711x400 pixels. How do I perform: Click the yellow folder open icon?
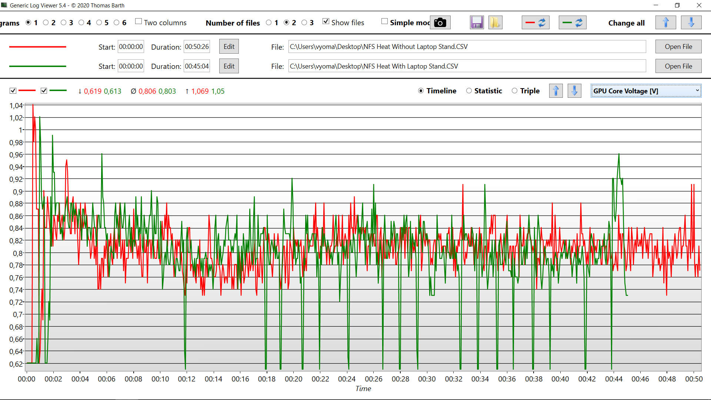pos(495,23)
